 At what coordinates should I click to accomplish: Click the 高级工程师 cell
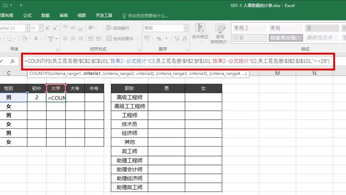[x=130, y=97]
